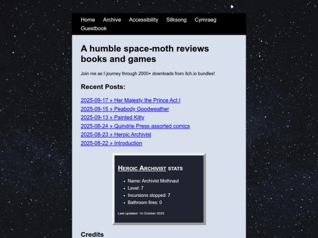
Task: Select the Level: 7 stat
Action: (135, 188)
